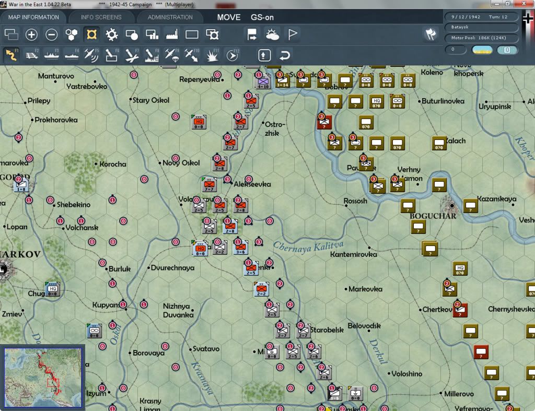Screen dimensions: 535x411
Task: Zoom in the map with the plus icon
Action: [31, 34]
